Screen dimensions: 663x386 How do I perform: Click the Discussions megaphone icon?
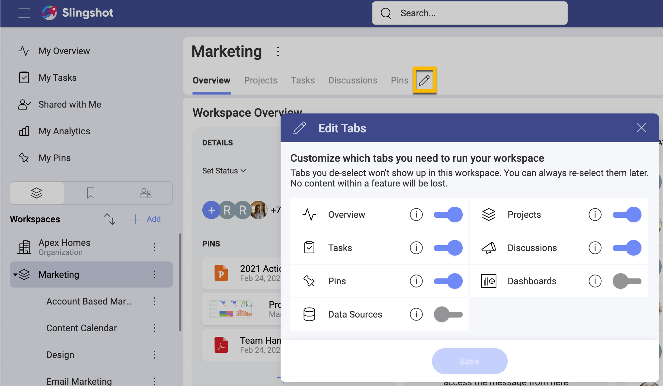(488, 248)
